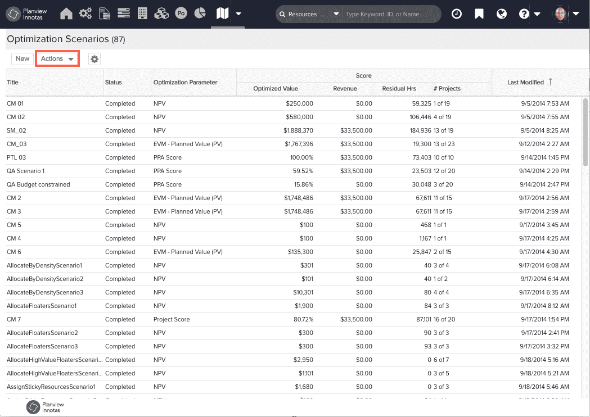Click the $2,950 optimized value cell
Viewport: 590px width, 417px height.
303,360
